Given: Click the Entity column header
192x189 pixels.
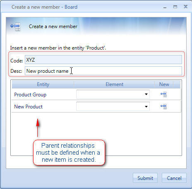Looking at the screenshot, I should pyautogui.click(x=43, y=84).
